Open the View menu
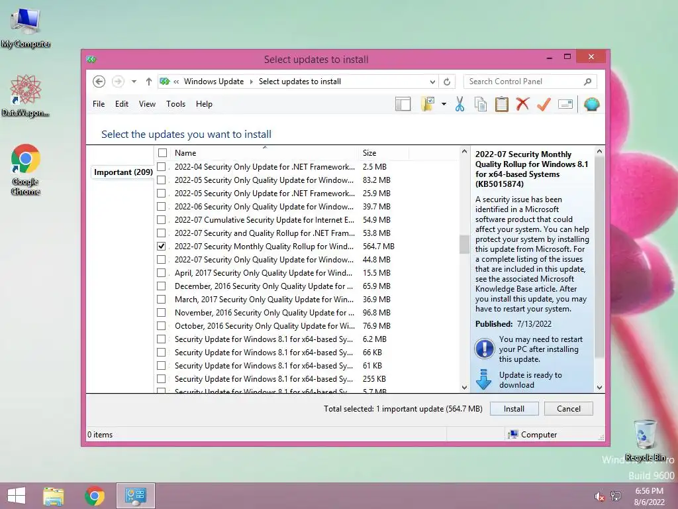 [x=147, y=104]
